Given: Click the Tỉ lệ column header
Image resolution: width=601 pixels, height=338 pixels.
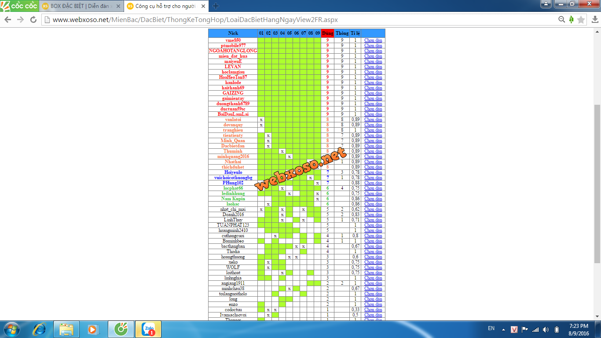Looking at the screenshot, I should point(355,33).
